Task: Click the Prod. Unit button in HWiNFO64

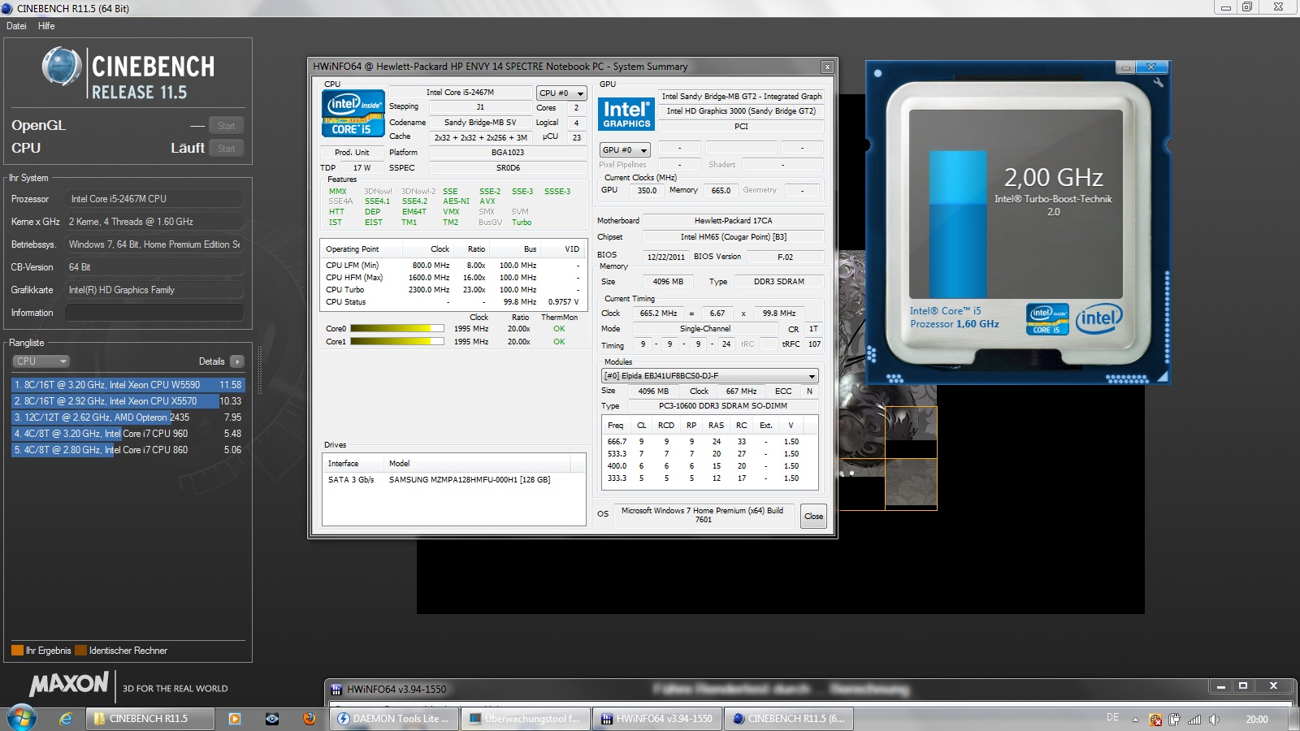Action: click(x=352, y=152)
